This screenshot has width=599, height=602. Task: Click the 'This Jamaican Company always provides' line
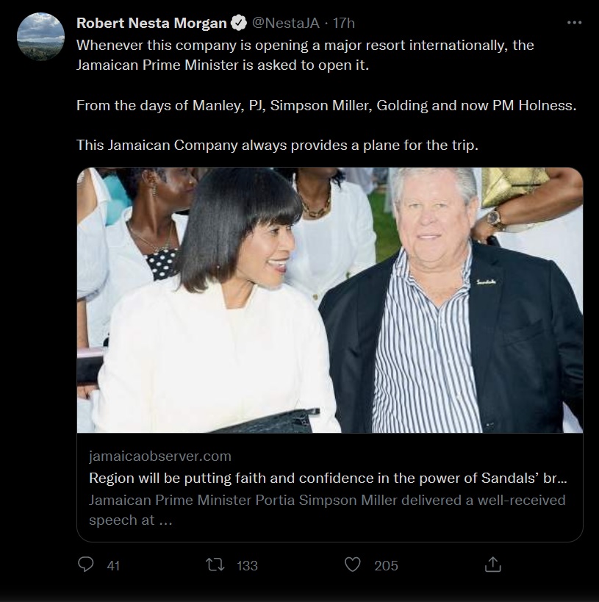pos(277,145)
